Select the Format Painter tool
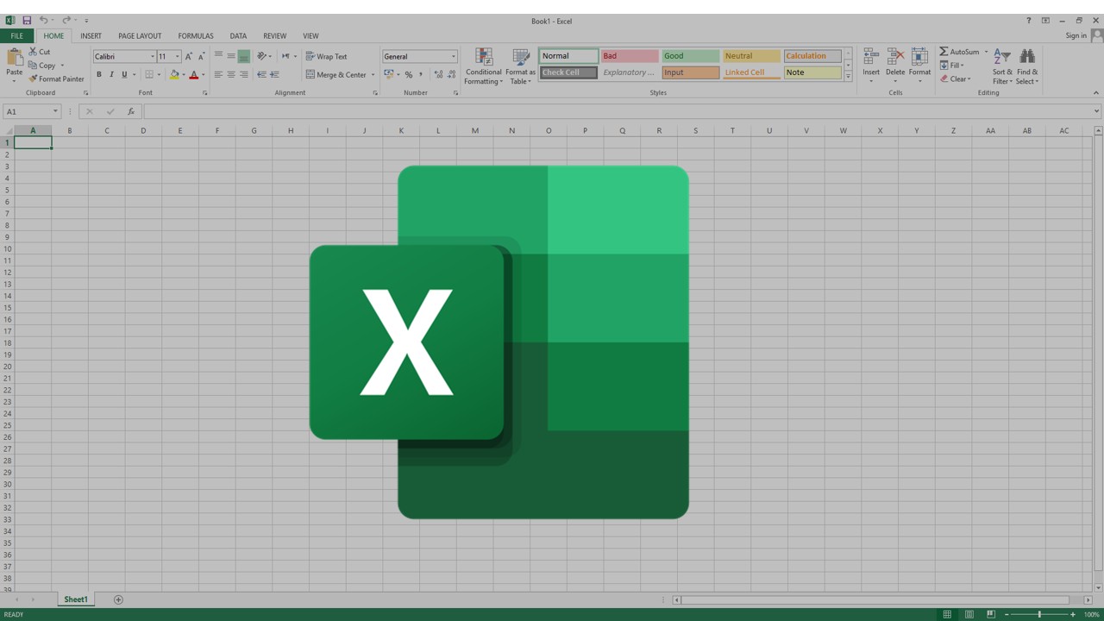 coord(57,78)
